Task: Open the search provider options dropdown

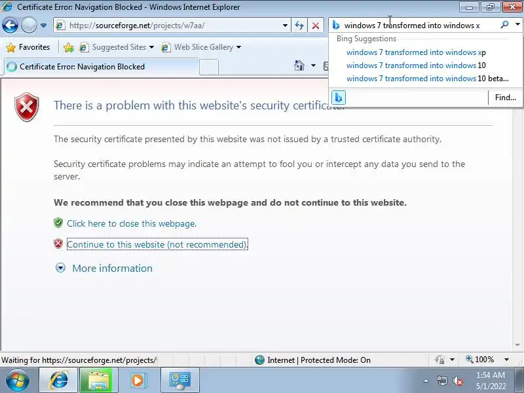Action: coord(517,24)
